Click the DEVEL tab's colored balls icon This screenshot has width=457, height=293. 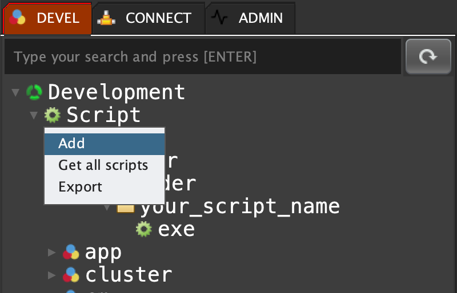[18, 18]
